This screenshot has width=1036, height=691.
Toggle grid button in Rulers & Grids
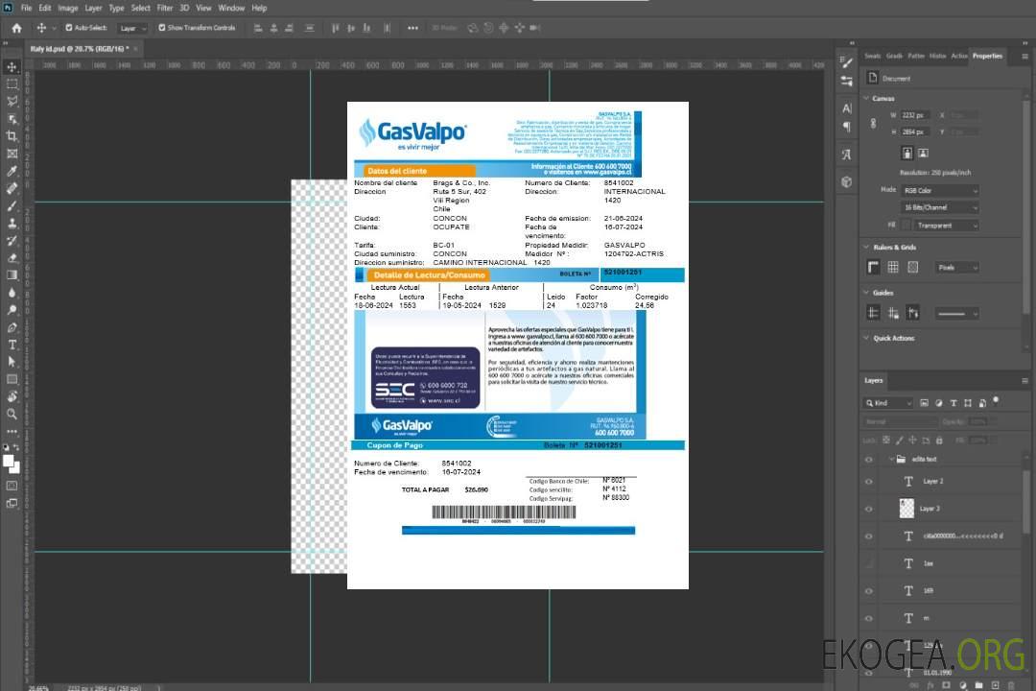pyautogui.click(x=893, y=267)
